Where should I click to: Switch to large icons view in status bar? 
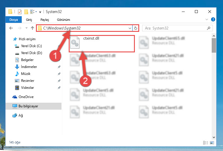(212, 143)
